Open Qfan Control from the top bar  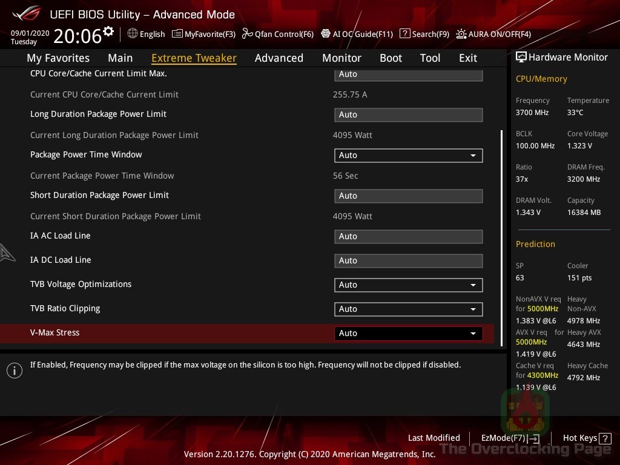coord(278,34)
